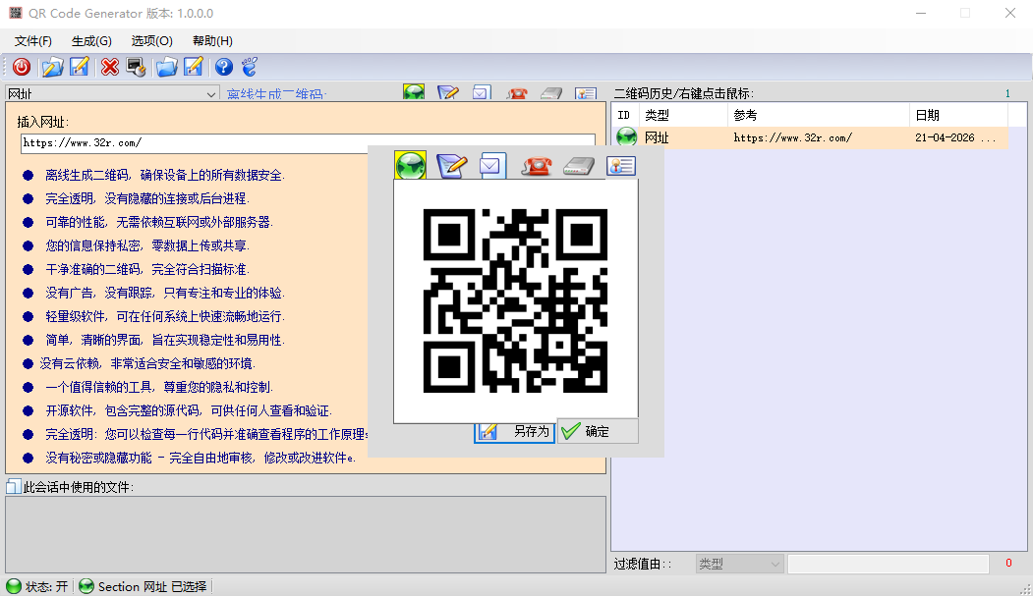Click the red telephone icon above the URL panel
The height and width of the screenshot is (596, 1033).
(517, 93)
